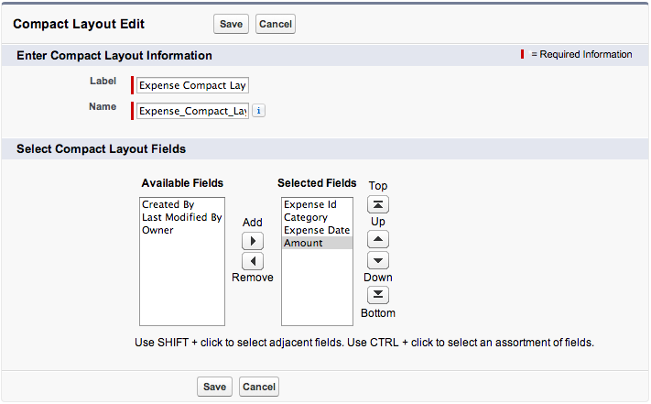Viewport: 651px width, 404px height.
Task: Send selected field to Bottom
Action: pyautogui.click(x=378, y=295)
